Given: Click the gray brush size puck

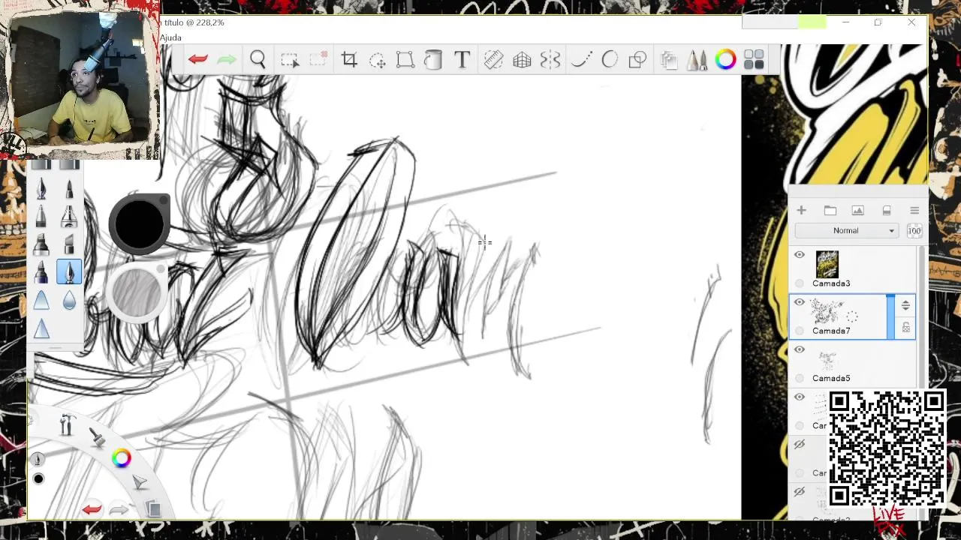Looking at the screenshot, I should pyautogui.click(x=137, y=292).
